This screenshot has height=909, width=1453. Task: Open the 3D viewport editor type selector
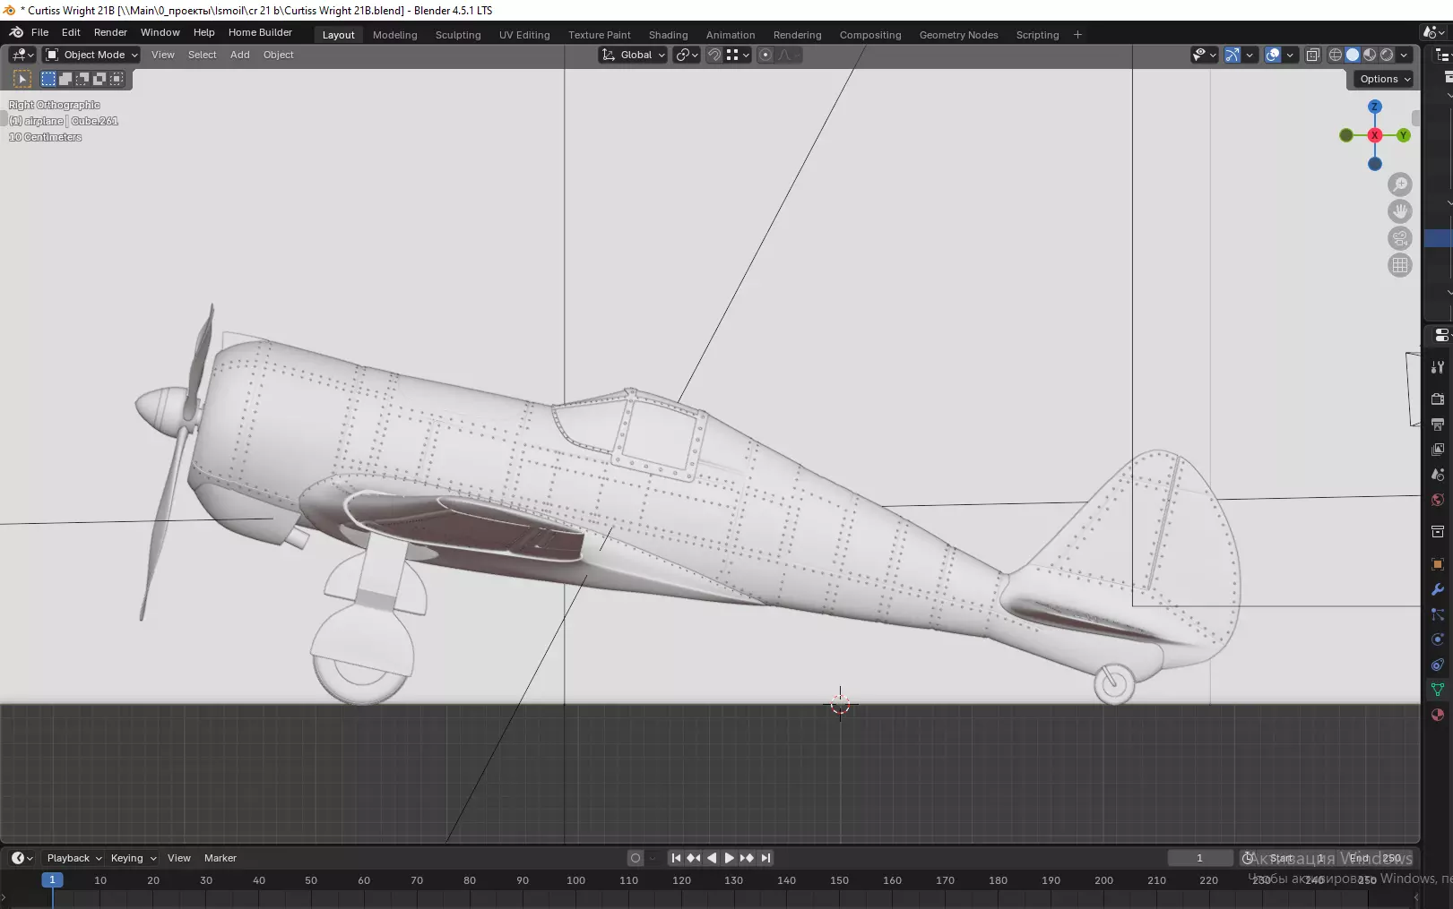(22, 55)
